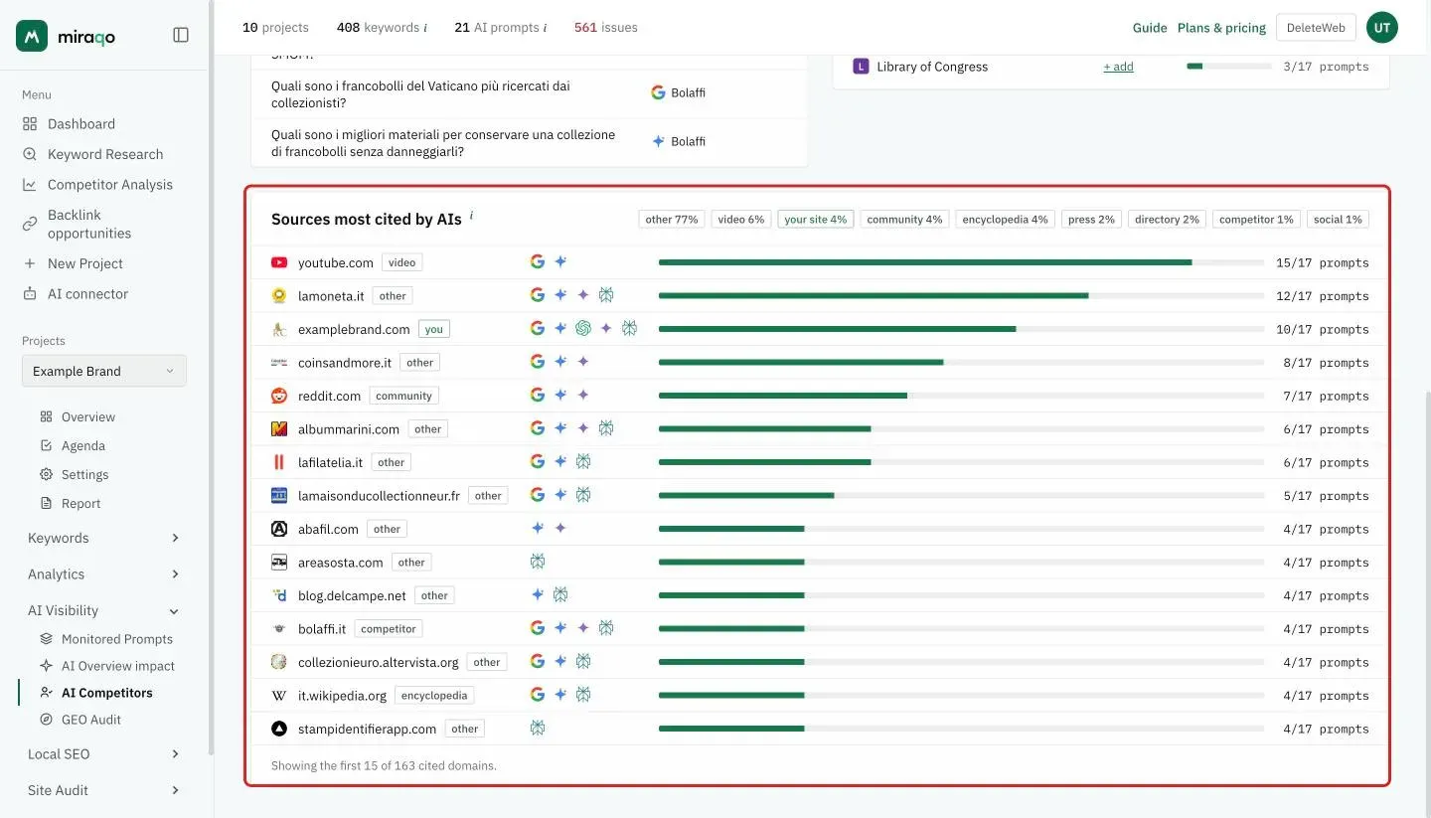
Task: Click the DeleteWeb button
Action: (x=1316, y=28)
